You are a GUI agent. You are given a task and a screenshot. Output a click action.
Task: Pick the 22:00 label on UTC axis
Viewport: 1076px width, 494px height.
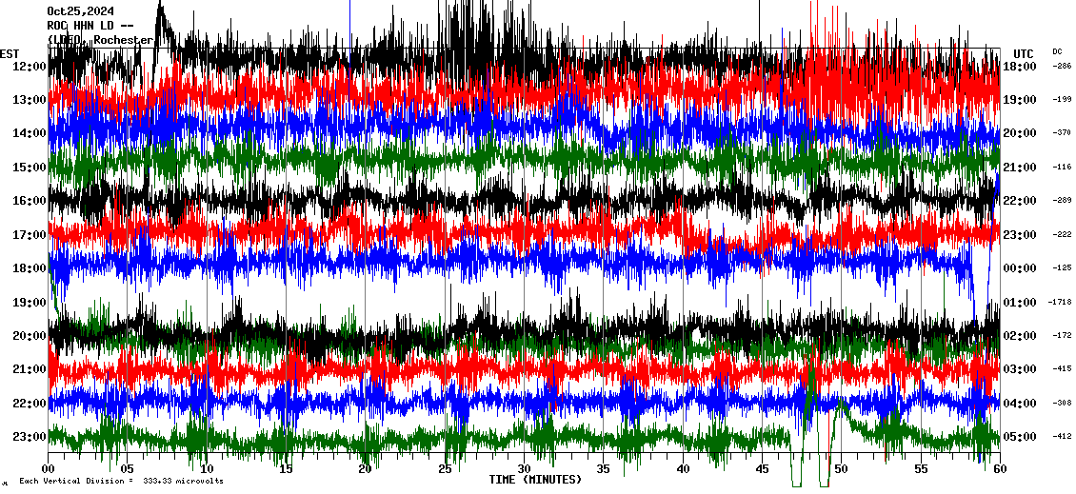[x=1020, y=201]
